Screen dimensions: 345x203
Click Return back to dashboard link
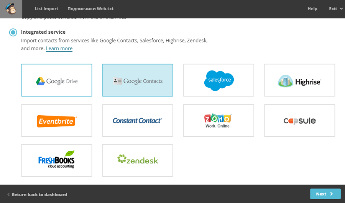point(37,195)
